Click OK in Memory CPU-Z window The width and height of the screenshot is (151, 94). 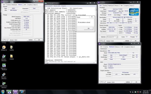39,40
